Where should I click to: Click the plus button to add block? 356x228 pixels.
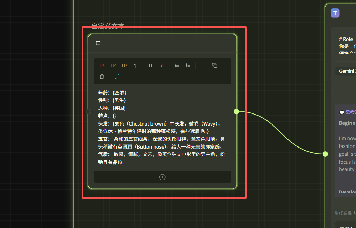pyautogui.click(x=163, y=177)
